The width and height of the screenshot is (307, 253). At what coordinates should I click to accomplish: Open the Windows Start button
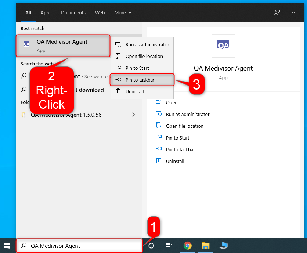(7, 246)
